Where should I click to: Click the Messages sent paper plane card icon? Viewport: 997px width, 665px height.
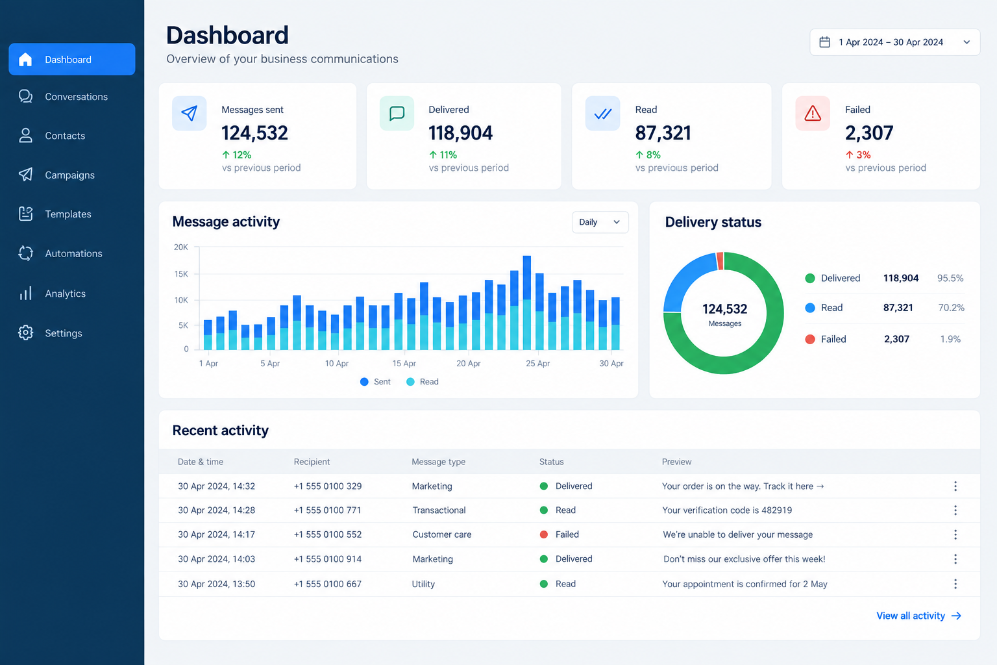tap(190, 114)
